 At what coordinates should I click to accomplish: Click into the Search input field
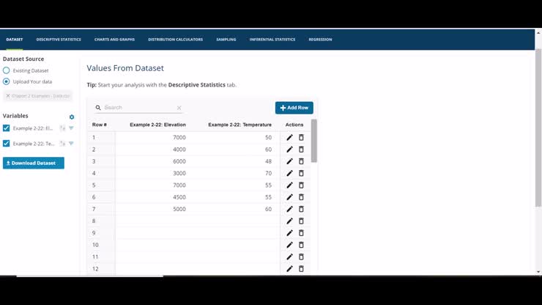[x=140, y=108]
